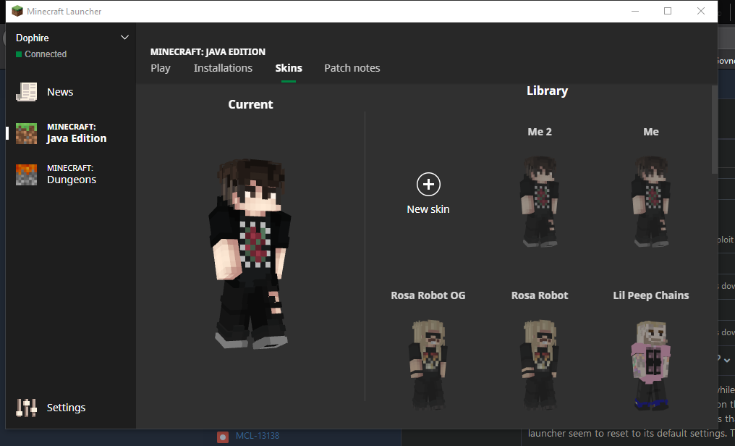This screenshot has height=446, width=735.
Task: Click the 'Rosa Robot' skin name text
Action: coord(540,295)
